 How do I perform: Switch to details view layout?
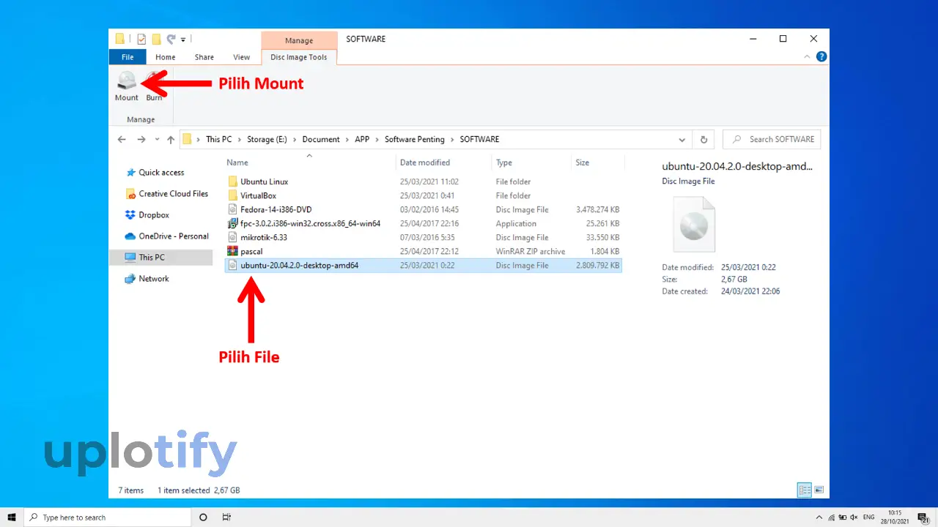pos(804,490)
